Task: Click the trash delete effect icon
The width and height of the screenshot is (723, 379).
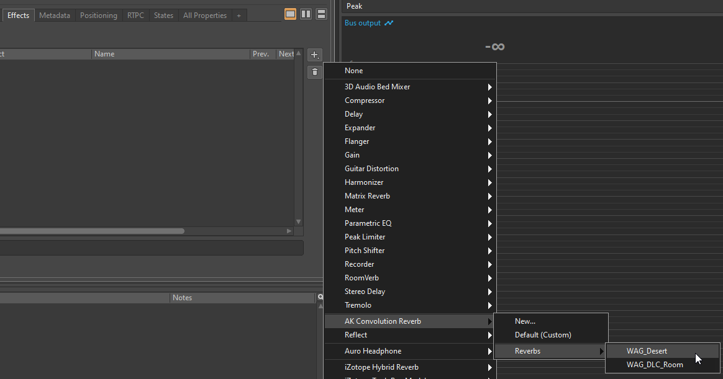Action: 315,72
